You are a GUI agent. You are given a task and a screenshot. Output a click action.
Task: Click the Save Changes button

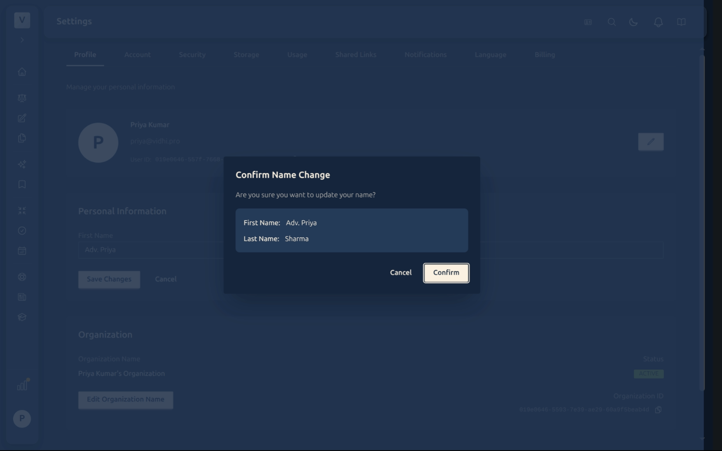109,279
